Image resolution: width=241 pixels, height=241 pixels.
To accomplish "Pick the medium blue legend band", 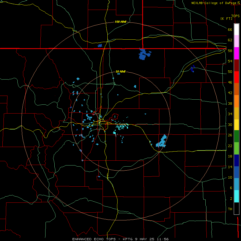I will click(236, 172).
